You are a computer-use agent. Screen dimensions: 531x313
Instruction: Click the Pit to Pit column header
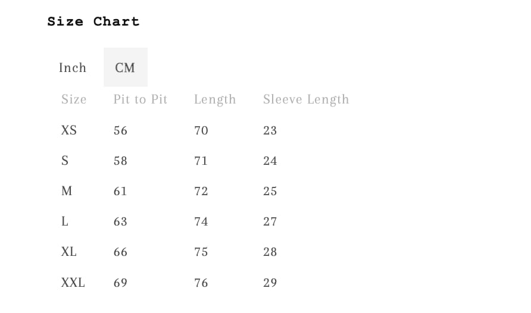[x=140, y=99]
